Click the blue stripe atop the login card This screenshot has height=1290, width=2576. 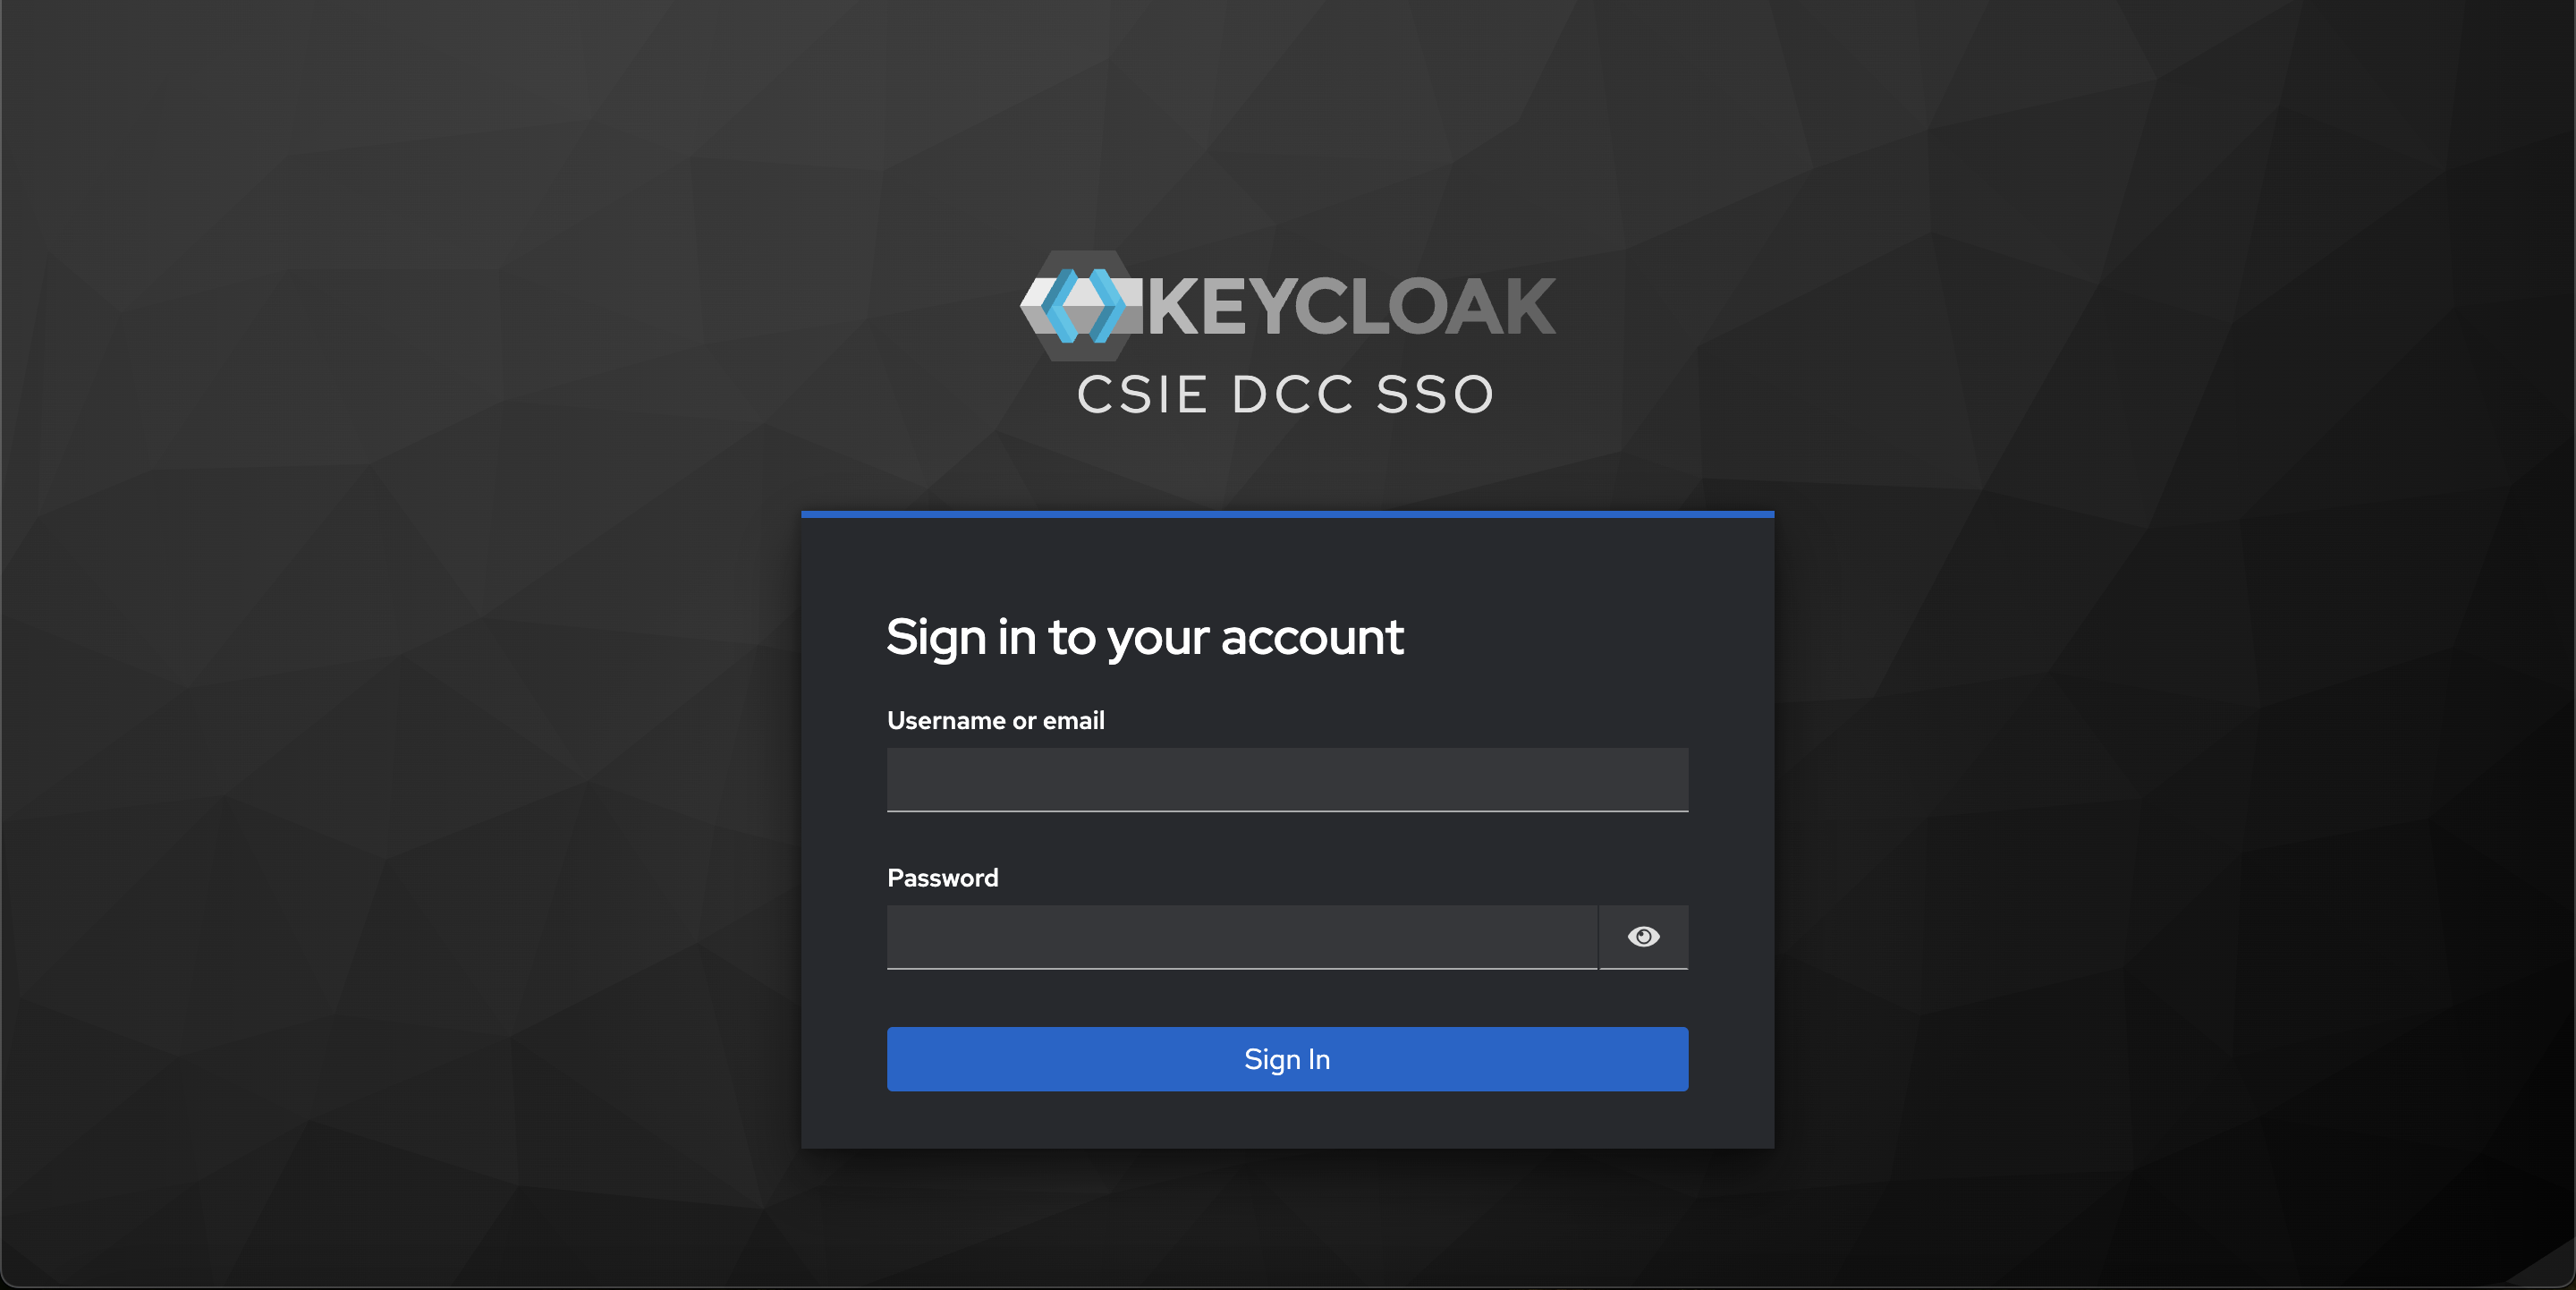point(1287,514)
